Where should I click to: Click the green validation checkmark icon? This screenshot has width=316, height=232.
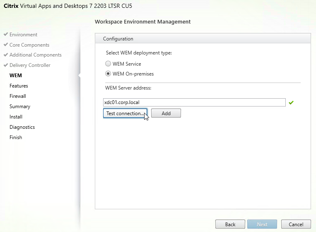click(x=291, y=103)
